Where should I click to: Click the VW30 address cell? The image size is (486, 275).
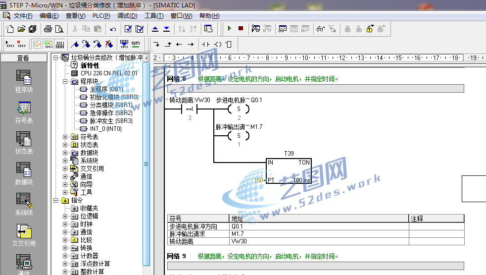[319, 241]
